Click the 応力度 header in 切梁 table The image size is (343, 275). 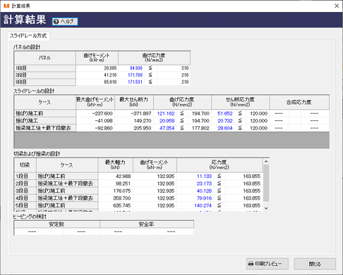pyautogui.click(x=220, y=165)
